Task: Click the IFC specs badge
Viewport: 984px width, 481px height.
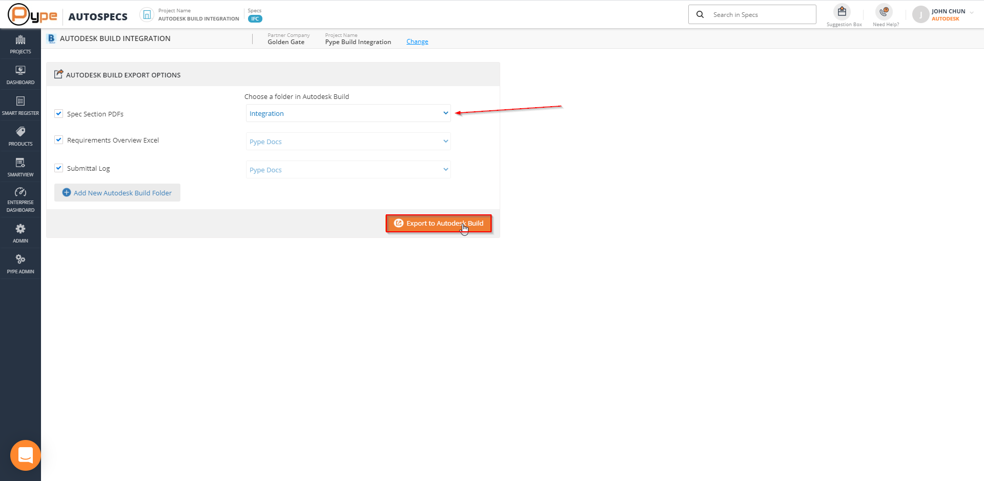Action: (255, 19)
